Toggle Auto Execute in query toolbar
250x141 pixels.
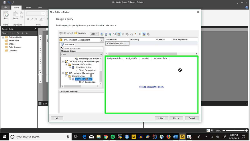(115, 34)
